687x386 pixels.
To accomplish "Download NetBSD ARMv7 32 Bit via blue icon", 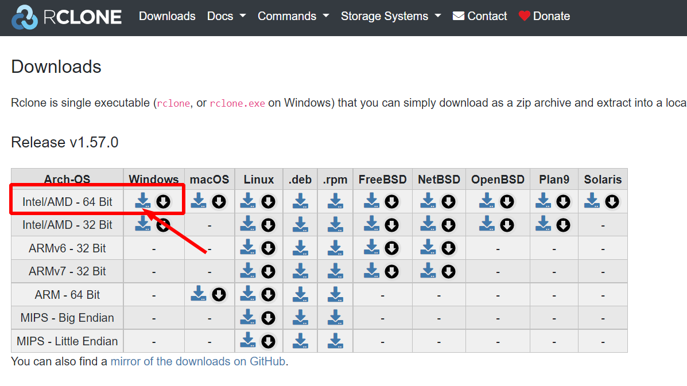I will click(x=428, y=271).
